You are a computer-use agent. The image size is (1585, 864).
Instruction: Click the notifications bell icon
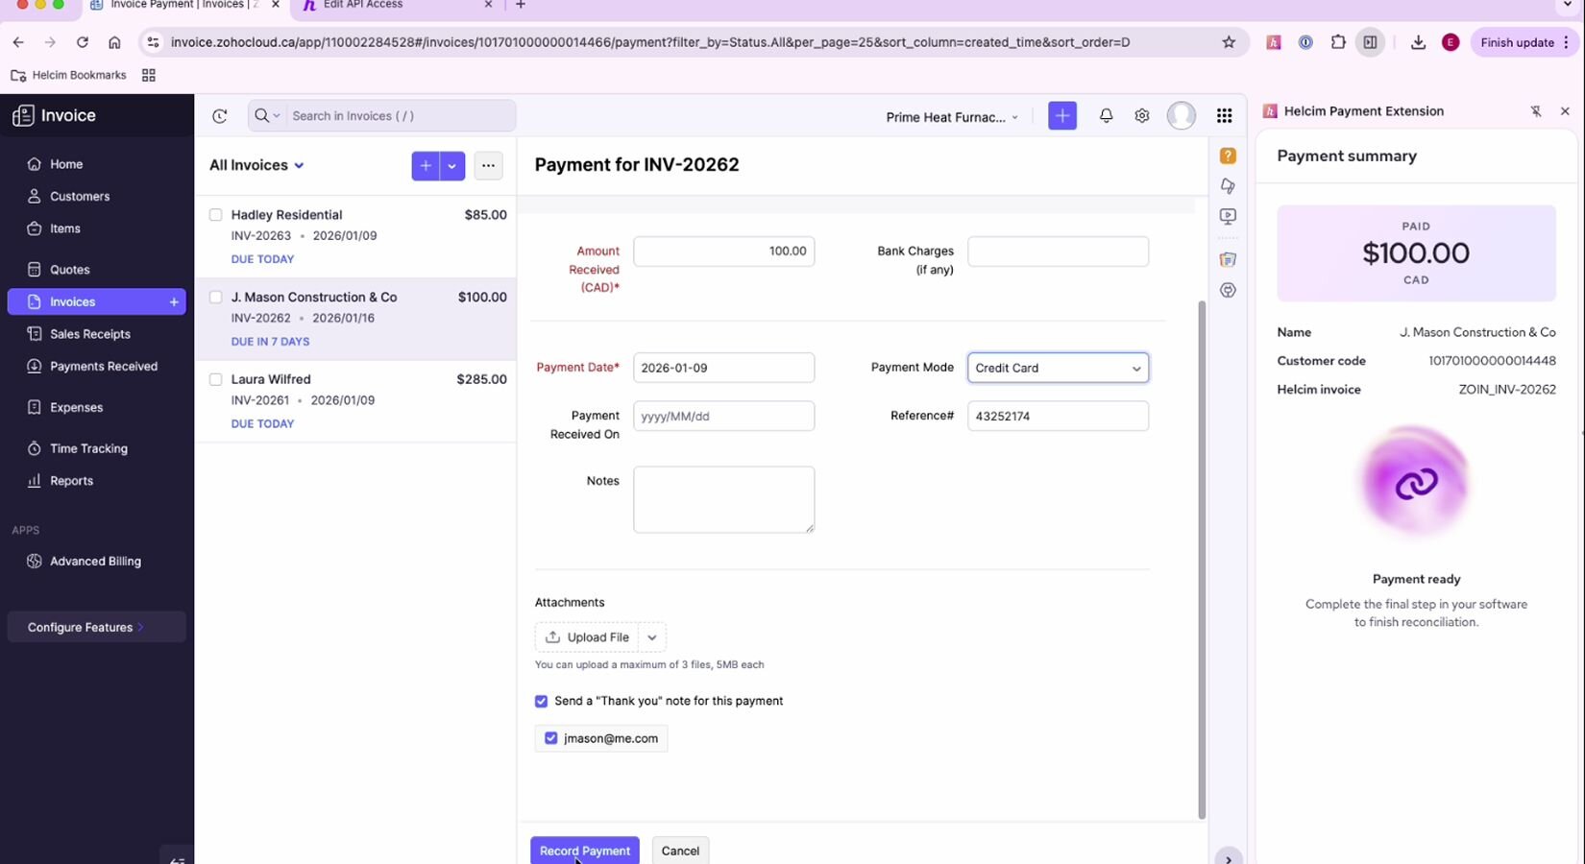pyautogui.click(x=1106, y=116)
